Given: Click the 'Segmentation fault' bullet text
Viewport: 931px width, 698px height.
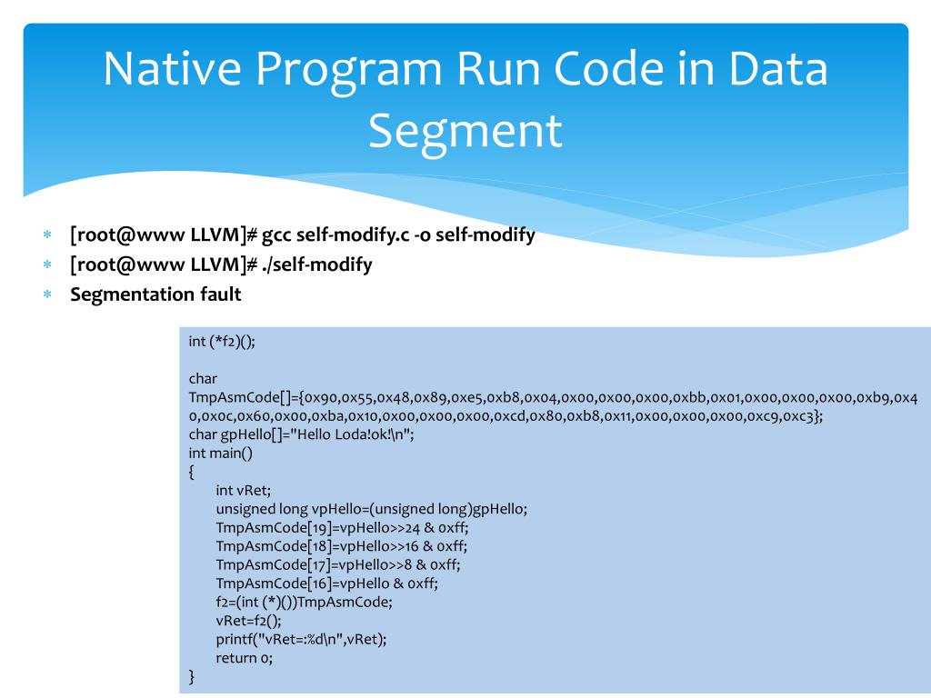Looking at the screenshot, I should pos(155,294).
